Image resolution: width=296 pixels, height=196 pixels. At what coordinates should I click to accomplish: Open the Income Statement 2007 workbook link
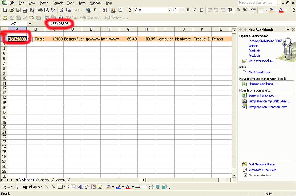265,41
